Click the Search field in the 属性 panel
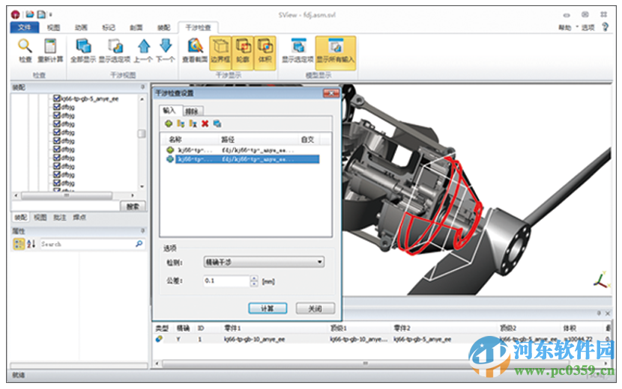The image size is (622, 389). click(92, 244)
